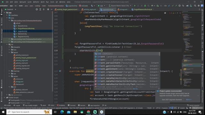The image size is (205, 115).
Task: Open IDE settings gear in top toolbar
Action: (x=199, y=6)
